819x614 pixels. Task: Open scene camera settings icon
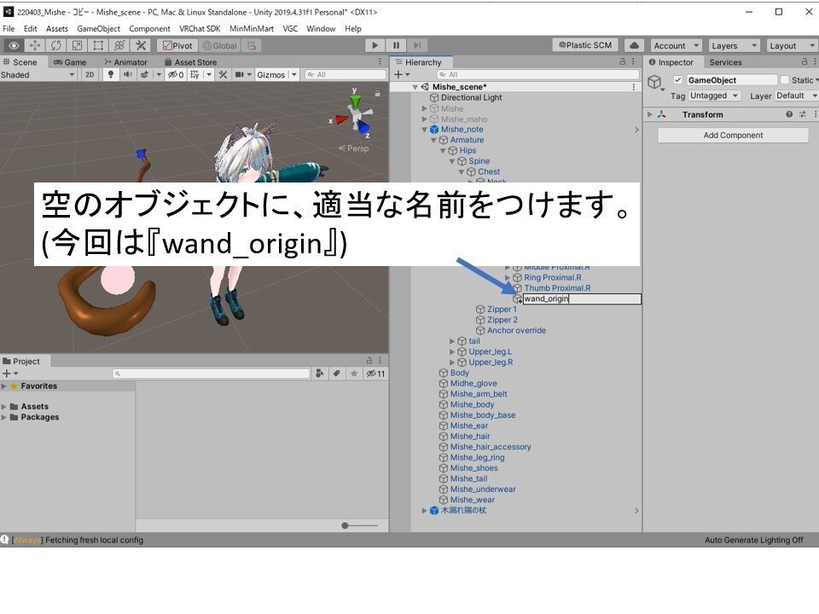pyautogui.click(x=240, y=75)
